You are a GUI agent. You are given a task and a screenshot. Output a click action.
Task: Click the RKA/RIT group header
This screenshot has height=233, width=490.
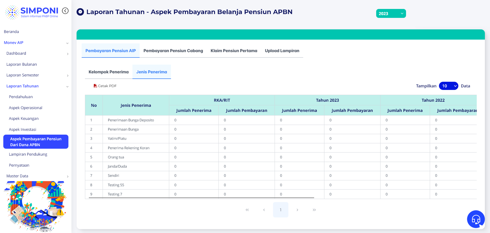coord(222,100)
